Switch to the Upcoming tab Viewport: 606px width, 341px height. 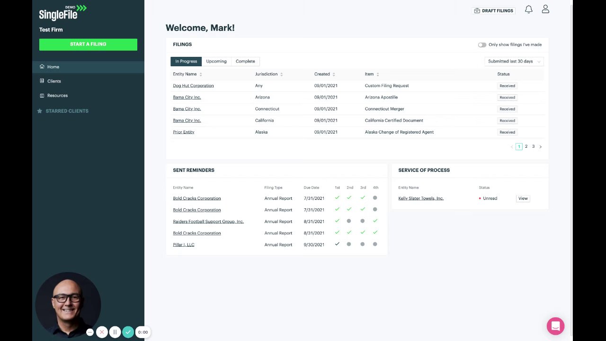pyautogui.click(x=216, y=61)
